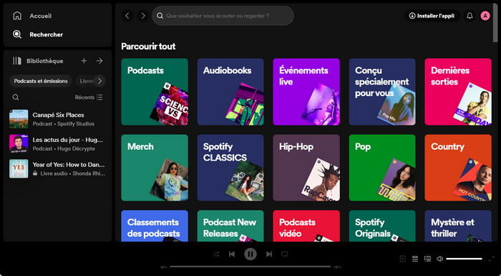Toggle repeat mode
The width and height of the screenshot is (501, 276).
click(x=285, y=254)
